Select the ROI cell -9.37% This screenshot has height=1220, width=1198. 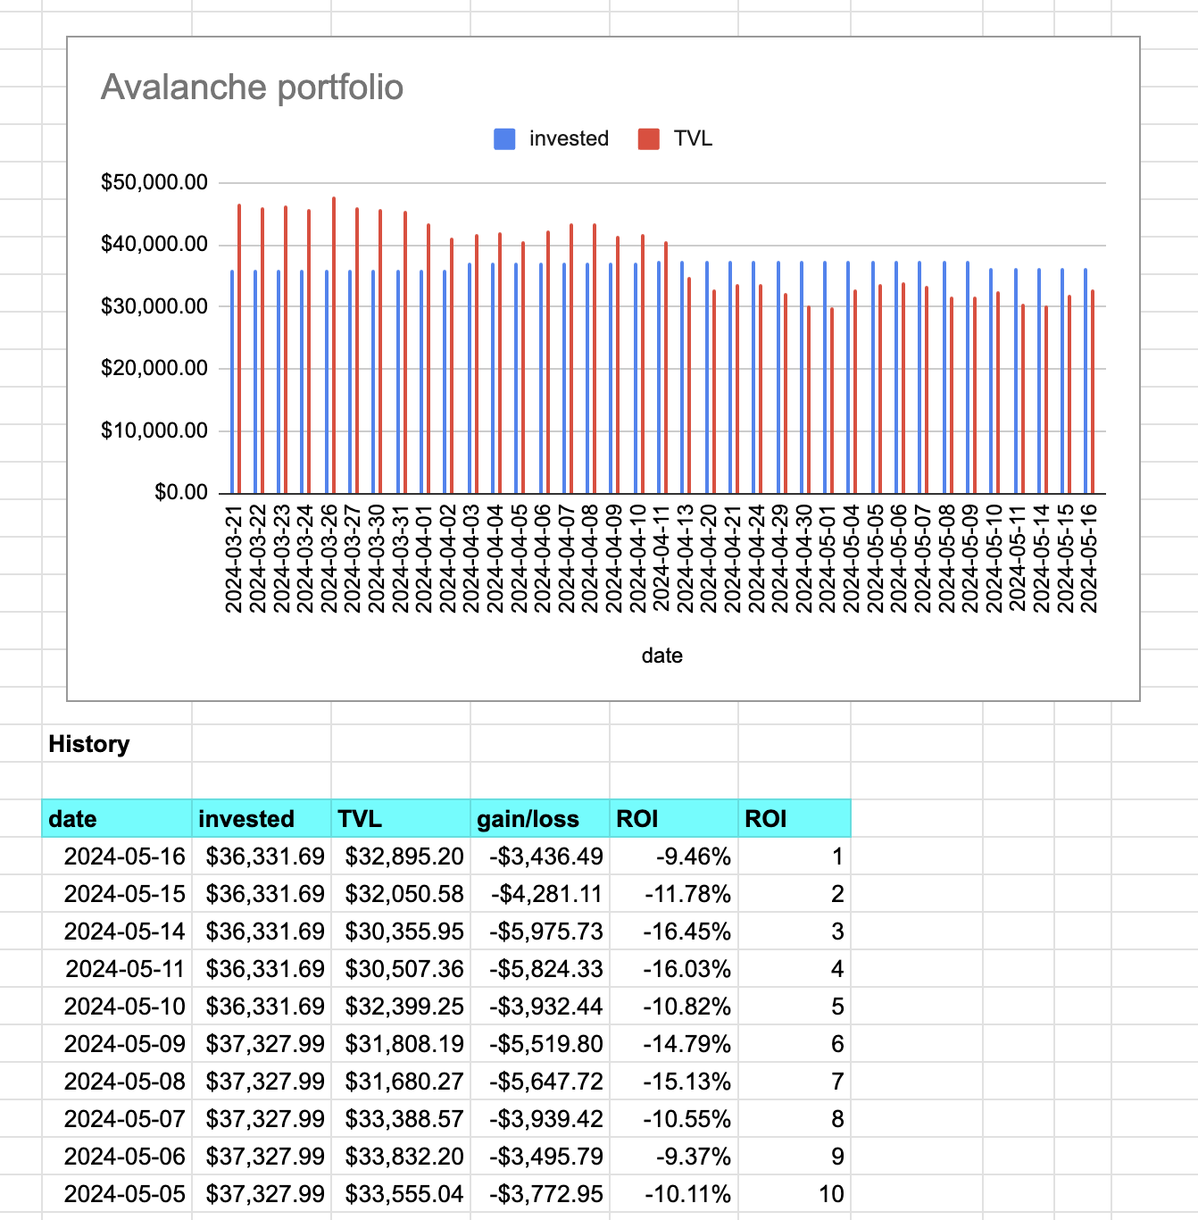coord(674,1157)
